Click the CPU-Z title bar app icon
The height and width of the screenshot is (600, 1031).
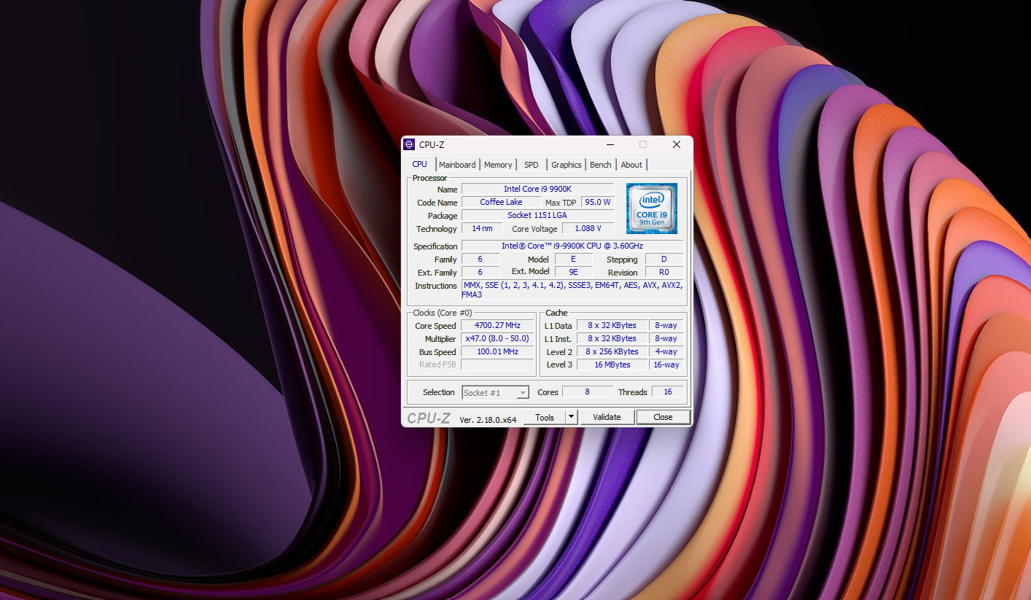click(410, 144)
